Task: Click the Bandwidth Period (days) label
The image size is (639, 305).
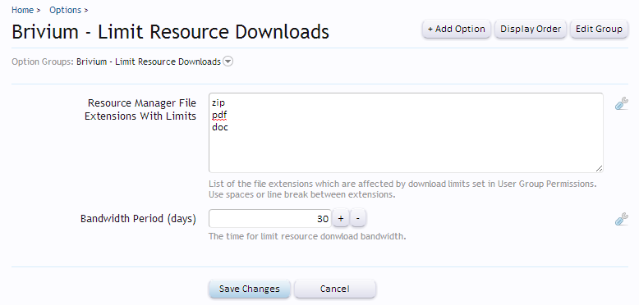Action: coord(138,219)
